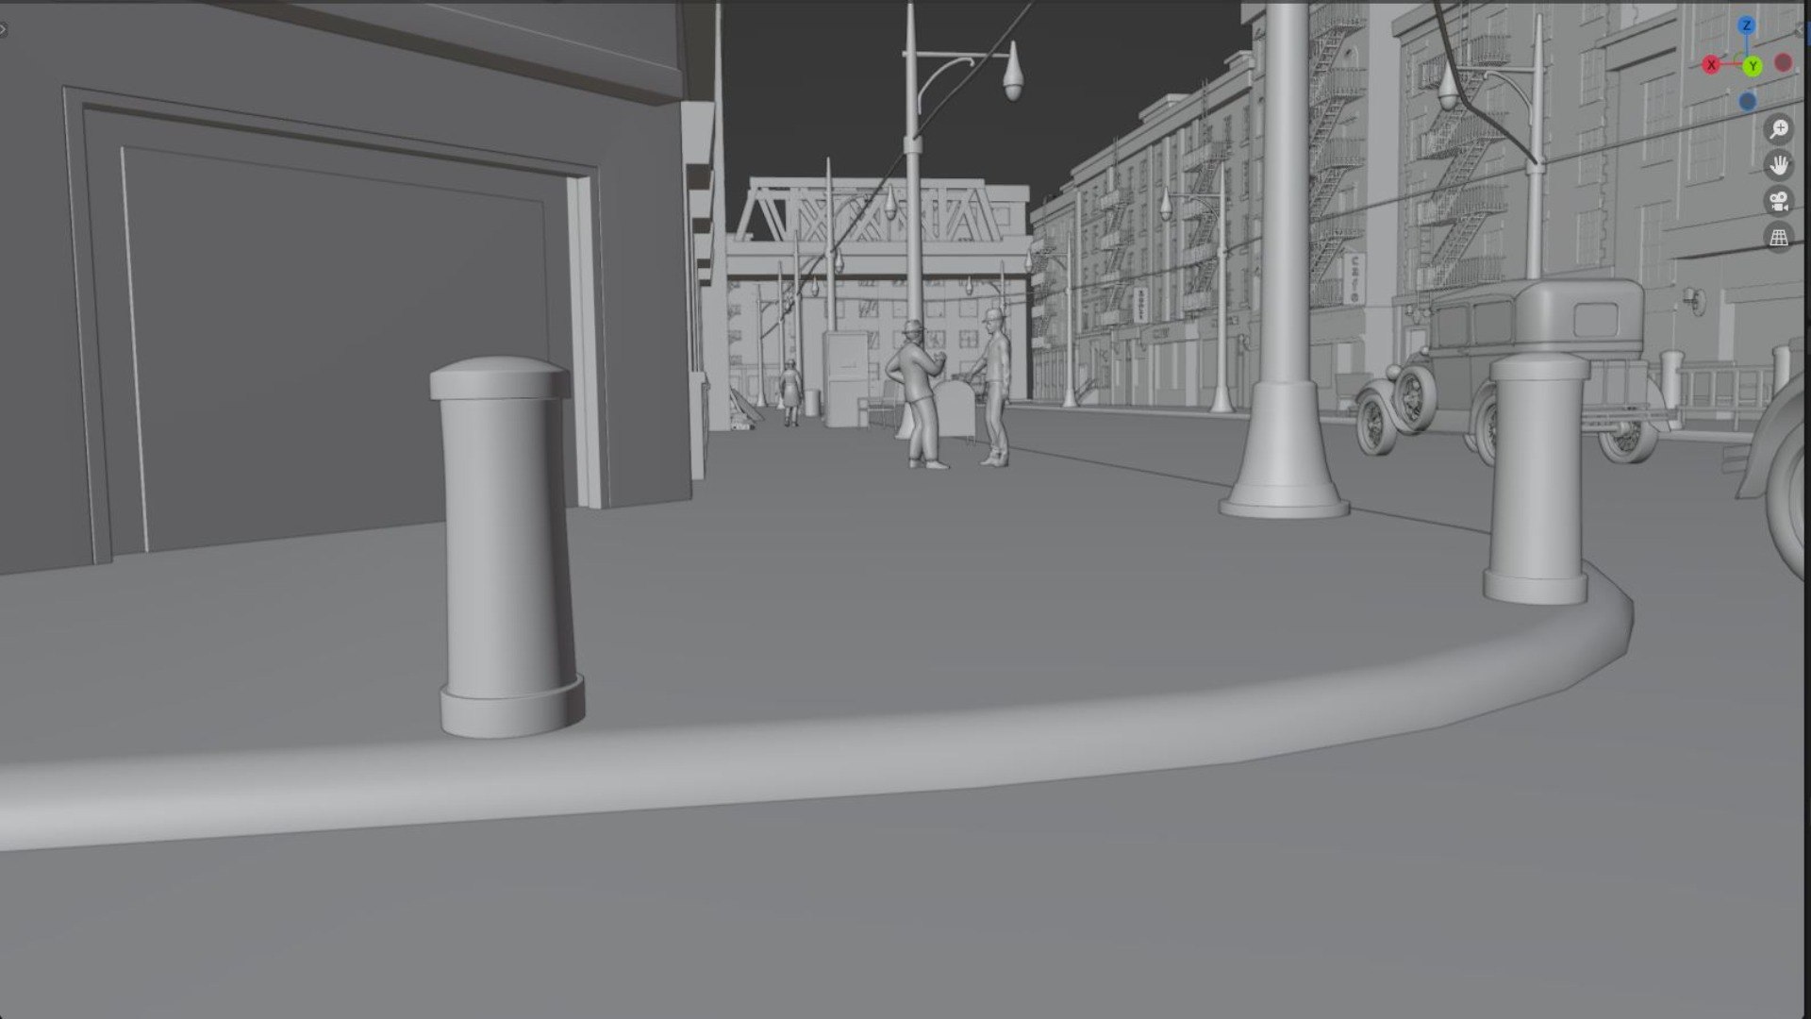Click the red X axis gizmo handle
Image resolution: width=1811 pixels, height=1019 pixels.
(x=1711, y=65)
